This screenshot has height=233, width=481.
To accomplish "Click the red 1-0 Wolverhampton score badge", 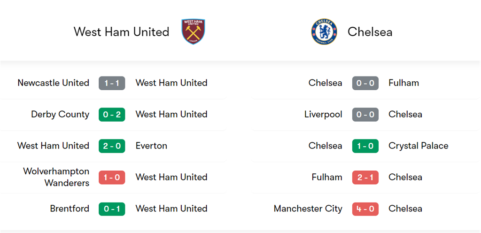I will (112, 178).
